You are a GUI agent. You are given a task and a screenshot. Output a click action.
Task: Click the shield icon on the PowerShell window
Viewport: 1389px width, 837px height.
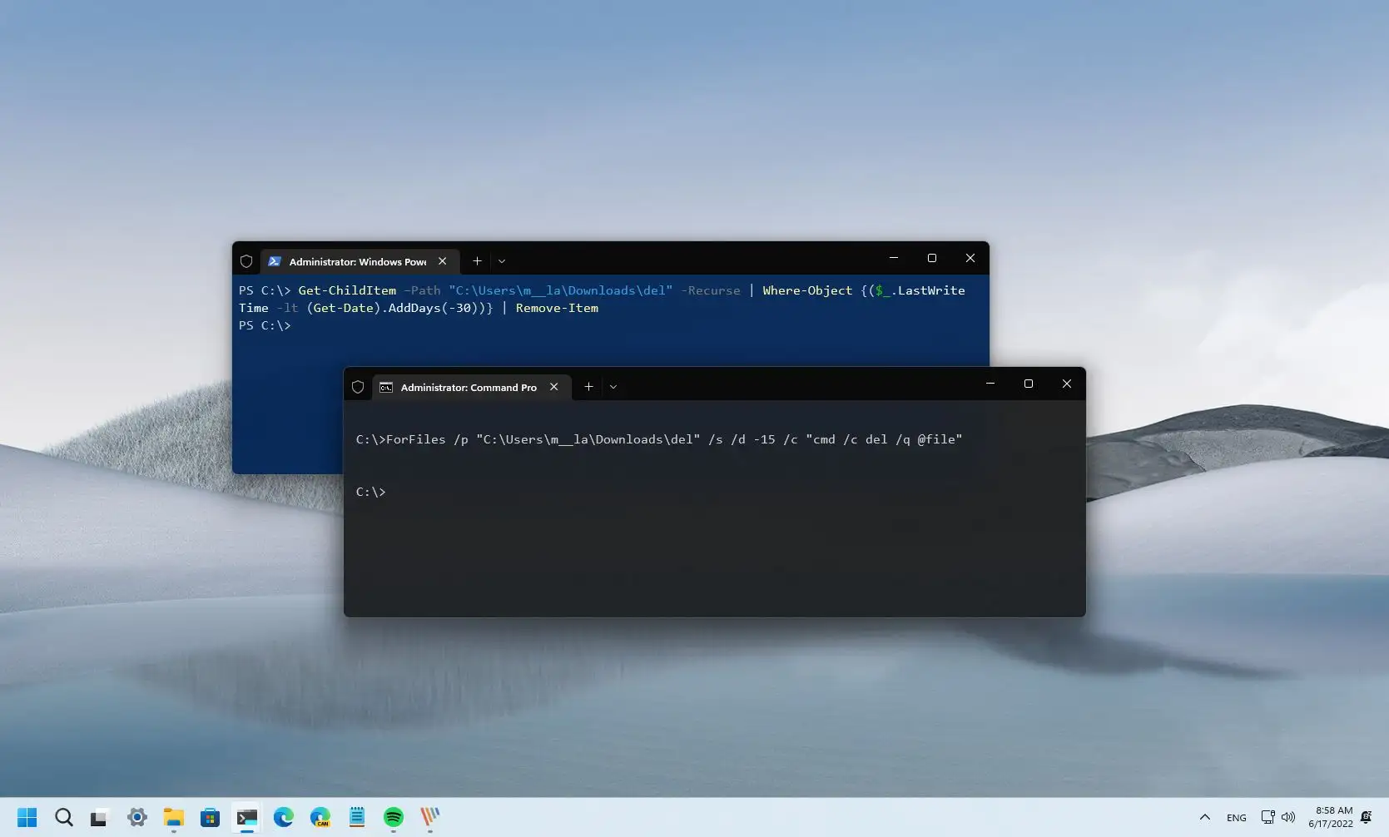246,260
